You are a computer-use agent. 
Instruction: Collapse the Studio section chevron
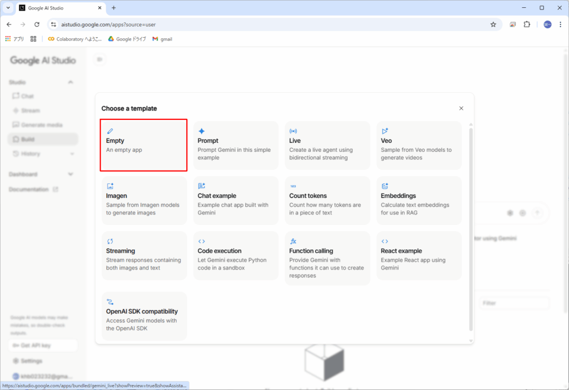pyautogui.click(x=71, y=82)
